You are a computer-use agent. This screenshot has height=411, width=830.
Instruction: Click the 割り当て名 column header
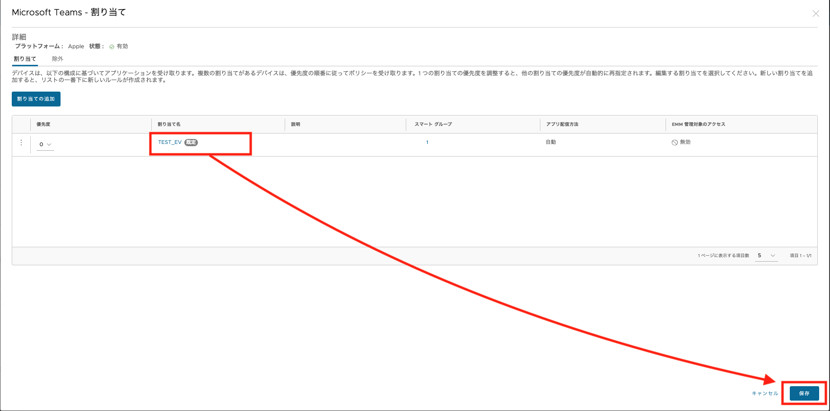169,124
